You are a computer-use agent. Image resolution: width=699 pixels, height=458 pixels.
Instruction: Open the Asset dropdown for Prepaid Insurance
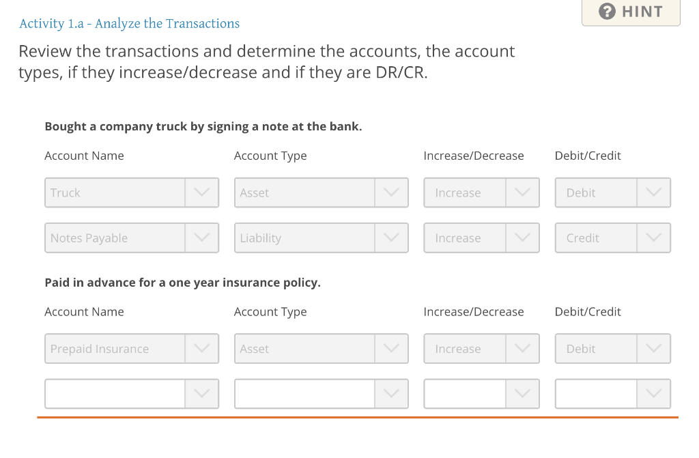pyautogui.click(x=392, y=348)
